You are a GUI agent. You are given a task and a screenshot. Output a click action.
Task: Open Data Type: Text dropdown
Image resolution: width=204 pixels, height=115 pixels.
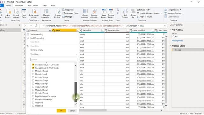tap(143, 10)
